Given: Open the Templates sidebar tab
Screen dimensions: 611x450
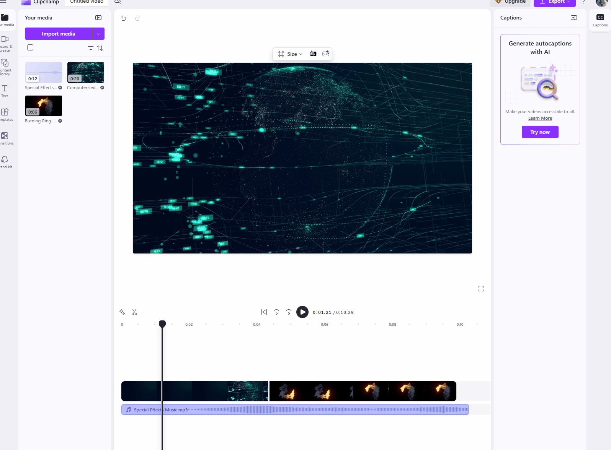Looking at the screenshot, I should click(5, 115).
